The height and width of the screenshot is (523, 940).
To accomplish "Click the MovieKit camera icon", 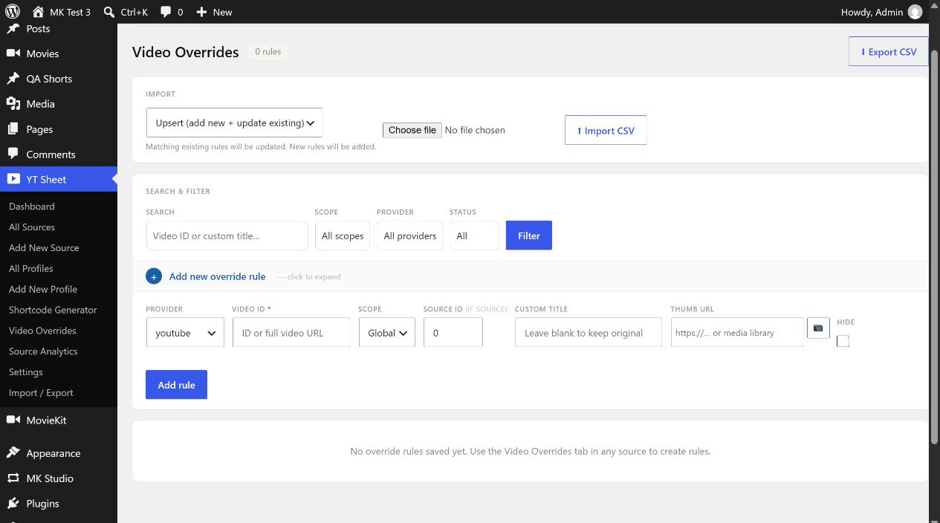I will (13, 420).
